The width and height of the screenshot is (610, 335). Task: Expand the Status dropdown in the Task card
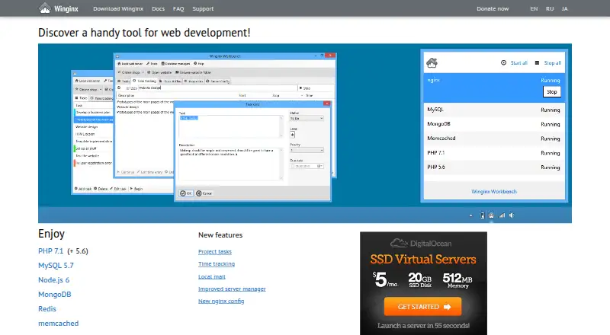coord(307,118)
